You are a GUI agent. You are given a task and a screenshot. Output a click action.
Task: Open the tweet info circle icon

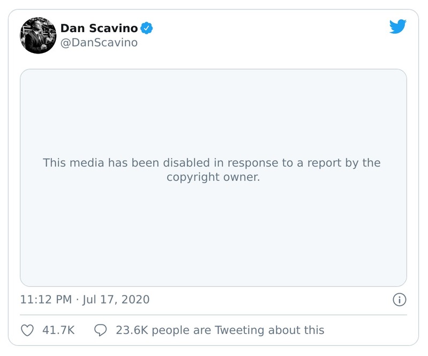tap(399, 299)
